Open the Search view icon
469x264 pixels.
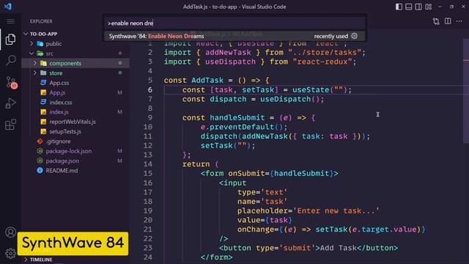10,60
